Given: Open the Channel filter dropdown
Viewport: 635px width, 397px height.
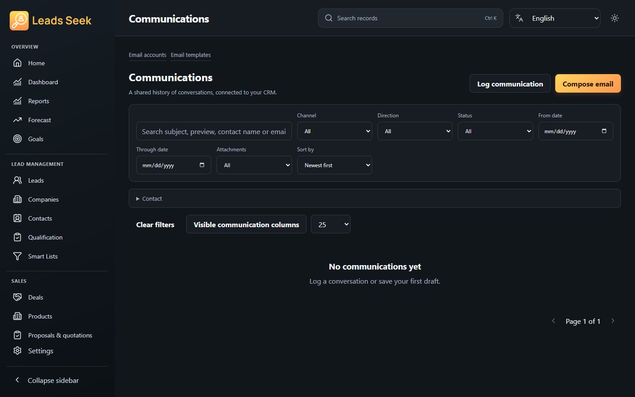Looking at the screenshot, I should click(x=335, y=131).
